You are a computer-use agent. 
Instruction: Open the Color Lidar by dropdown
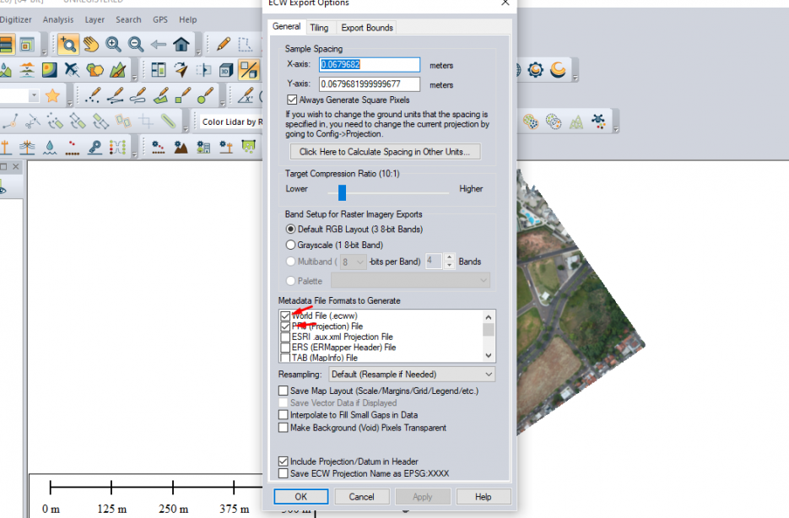(x=230, y=121)
